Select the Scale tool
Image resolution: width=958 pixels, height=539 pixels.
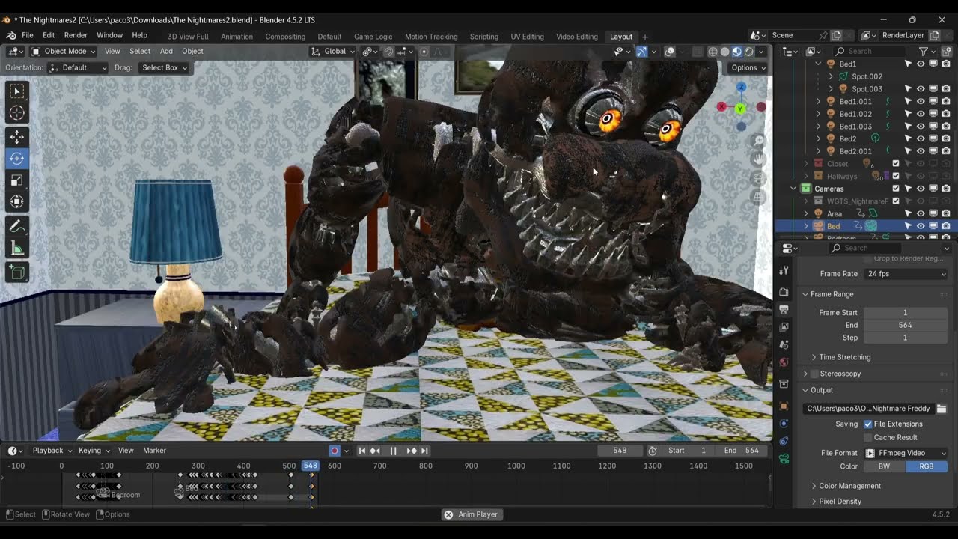pyautogui.click(x=16, y=180)
